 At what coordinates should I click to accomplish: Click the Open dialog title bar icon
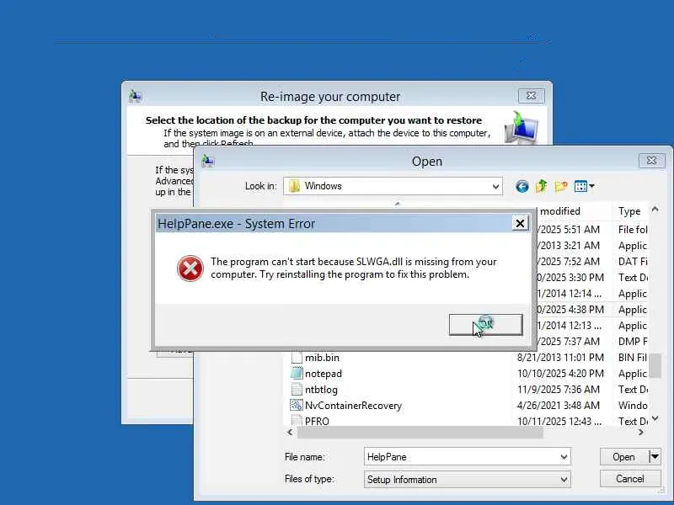pyautogui.click(x=208, y=161)
